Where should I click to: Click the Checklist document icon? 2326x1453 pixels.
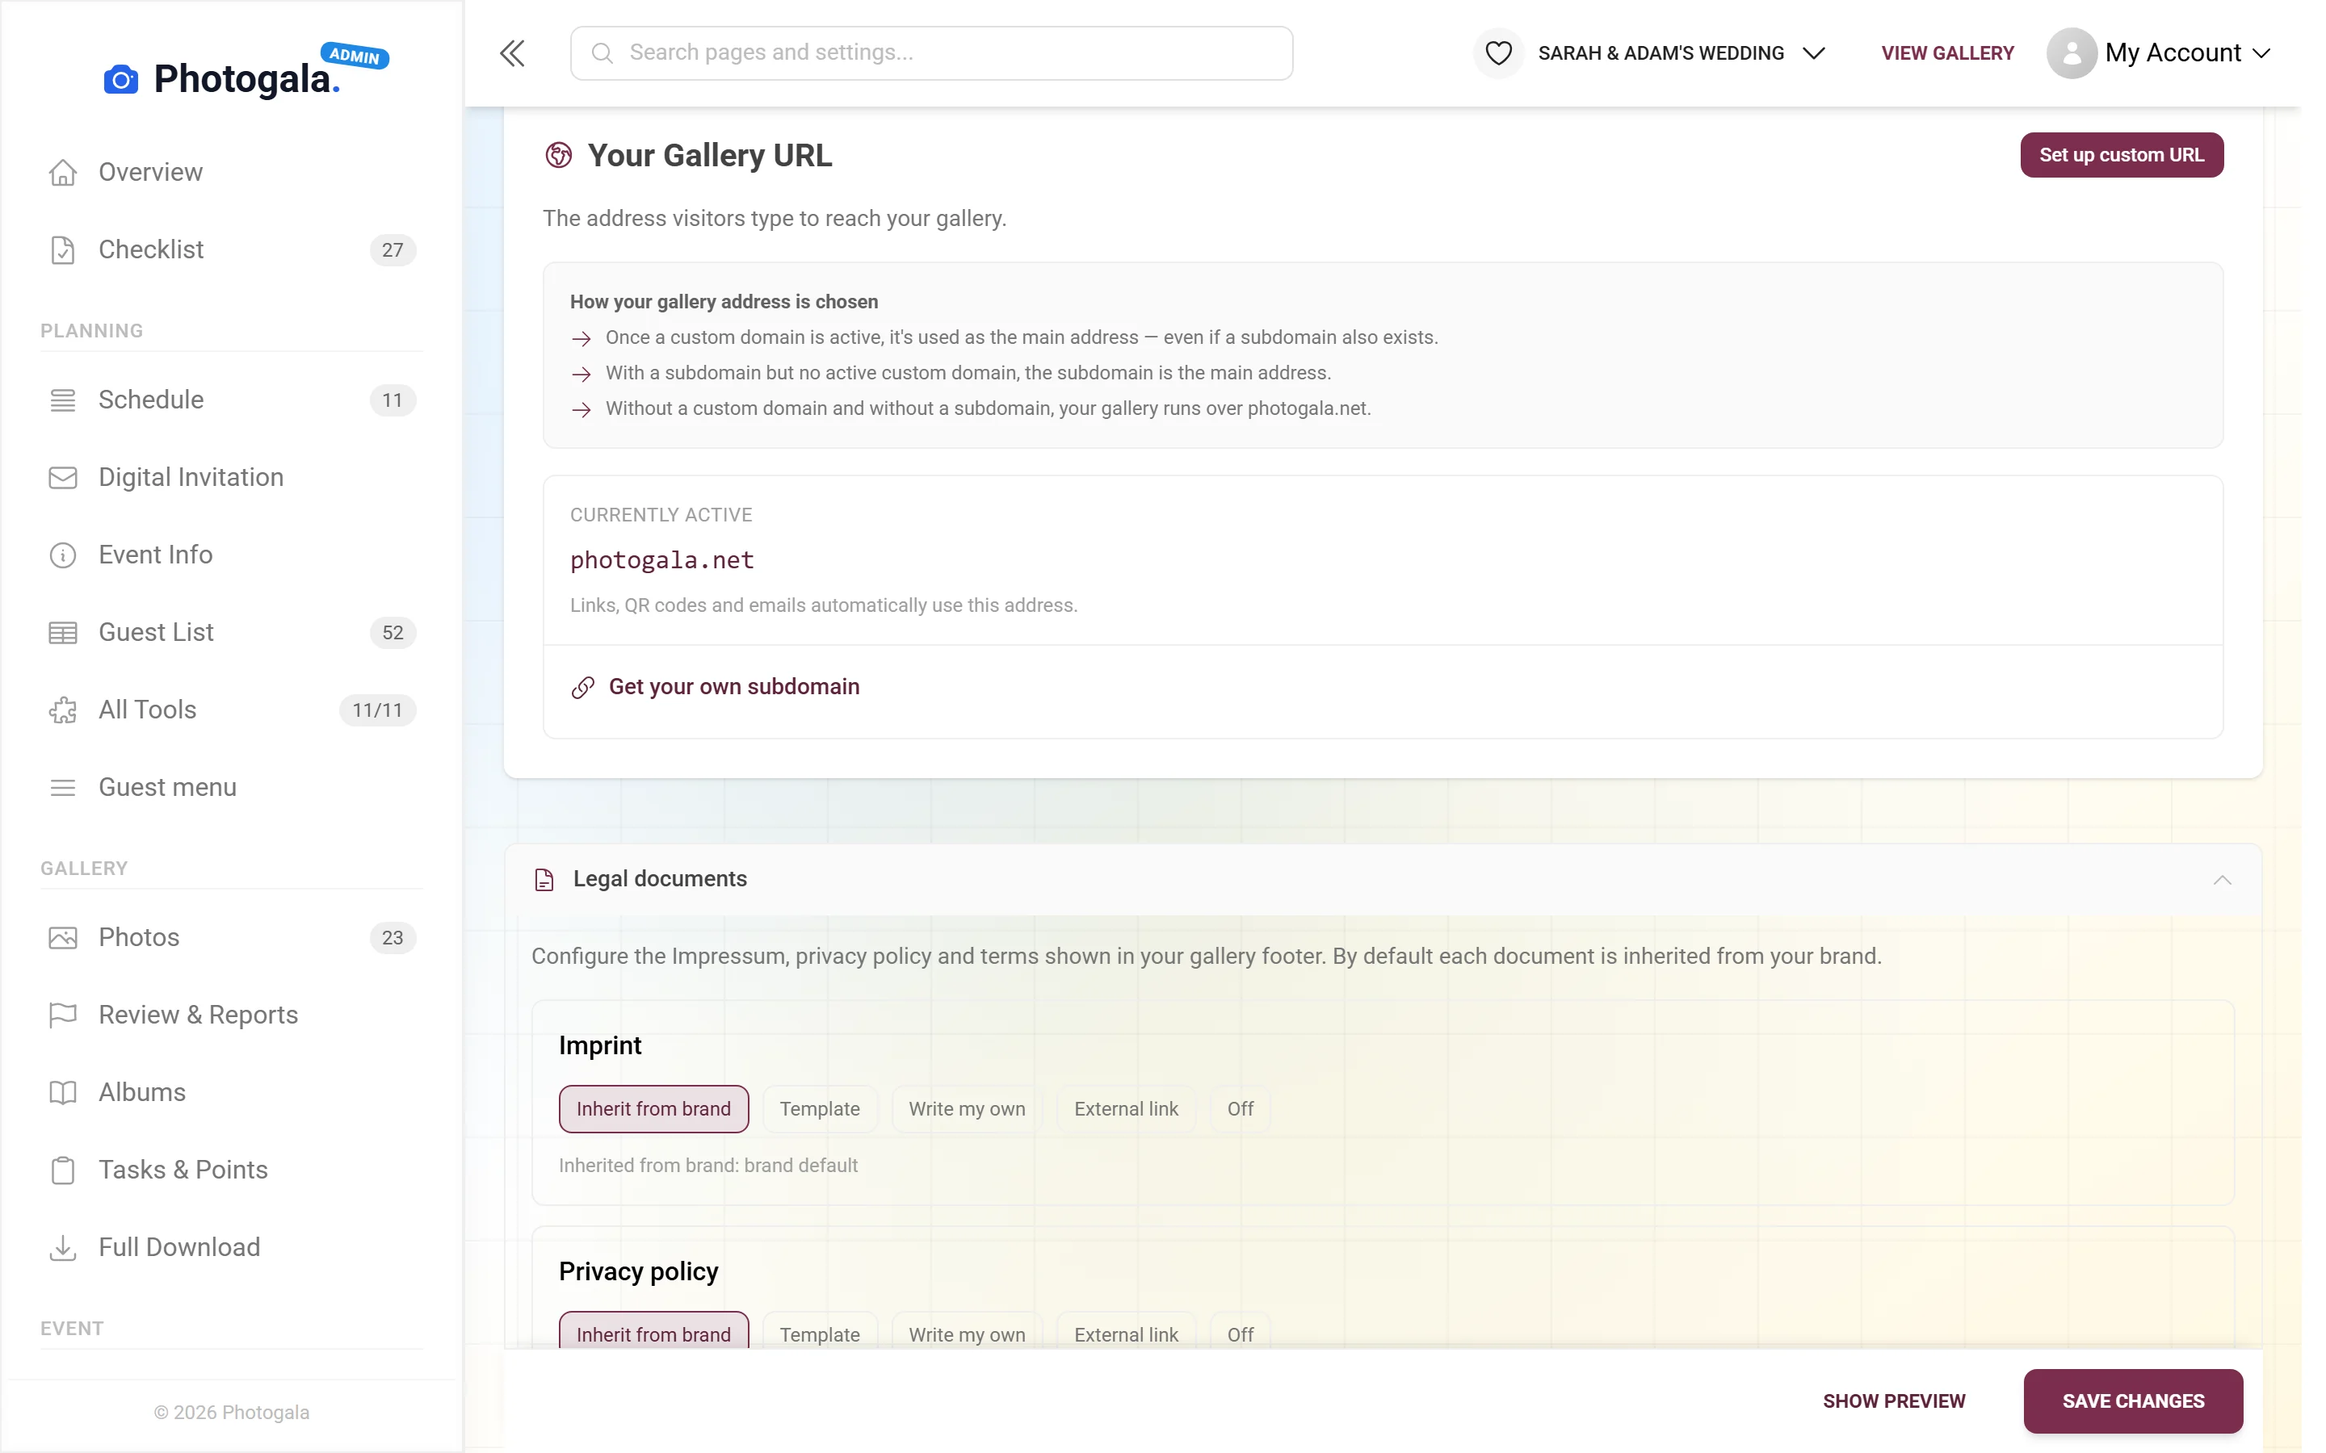62,250
